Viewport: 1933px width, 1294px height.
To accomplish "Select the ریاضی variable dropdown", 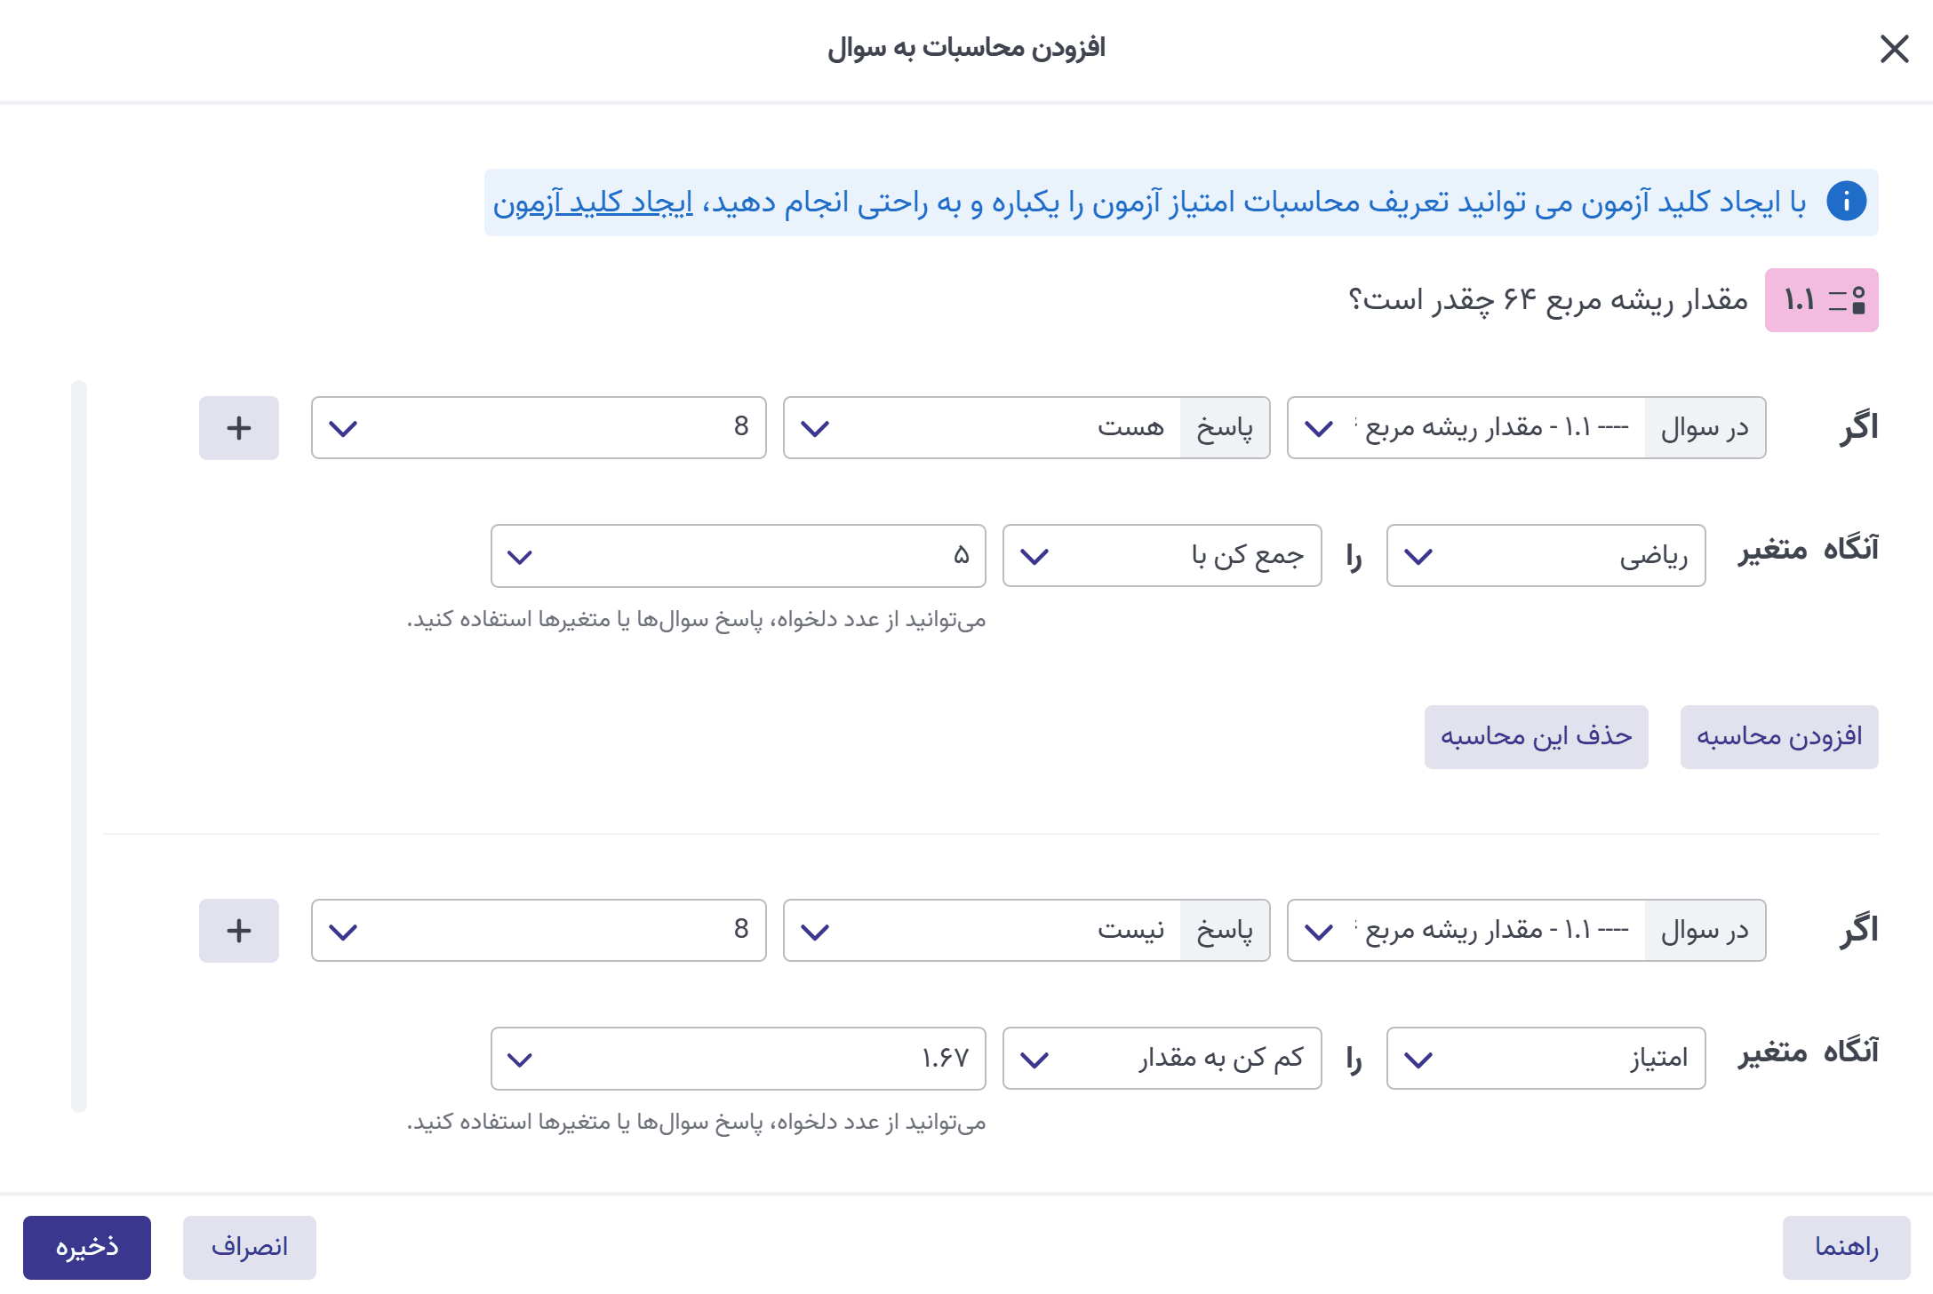I will [1545, 556].
